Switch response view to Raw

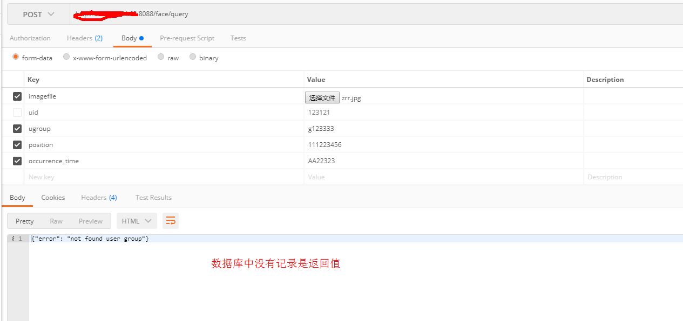(x=56, y=221)
